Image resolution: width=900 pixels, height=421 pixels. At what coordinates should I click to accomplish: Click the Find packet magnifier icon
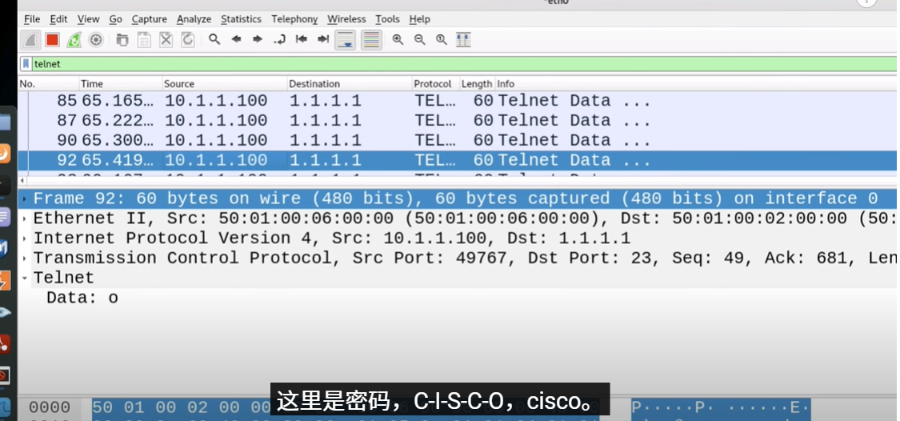[214, 39]
